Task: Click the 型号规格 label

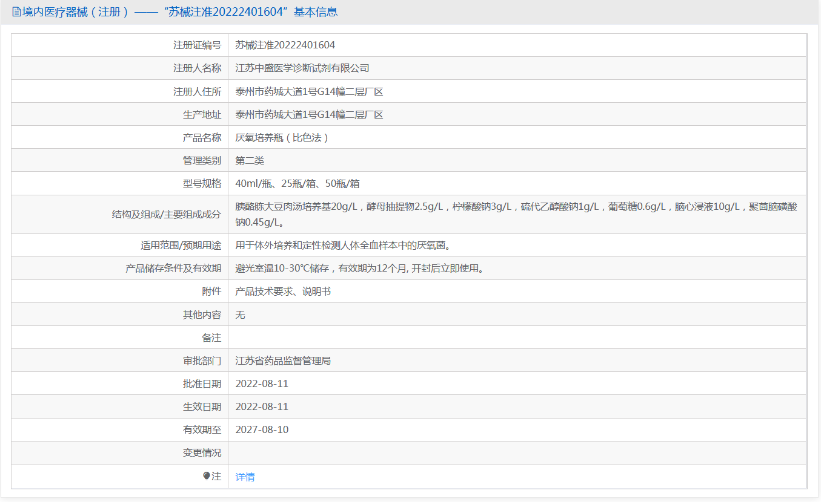Action: click(x=202, y=183)
